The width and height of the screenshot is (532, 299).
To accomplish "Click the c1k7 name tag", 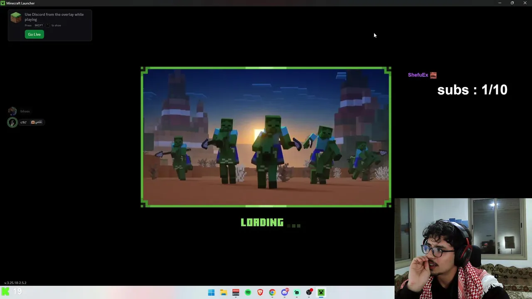I will (24, 122).
